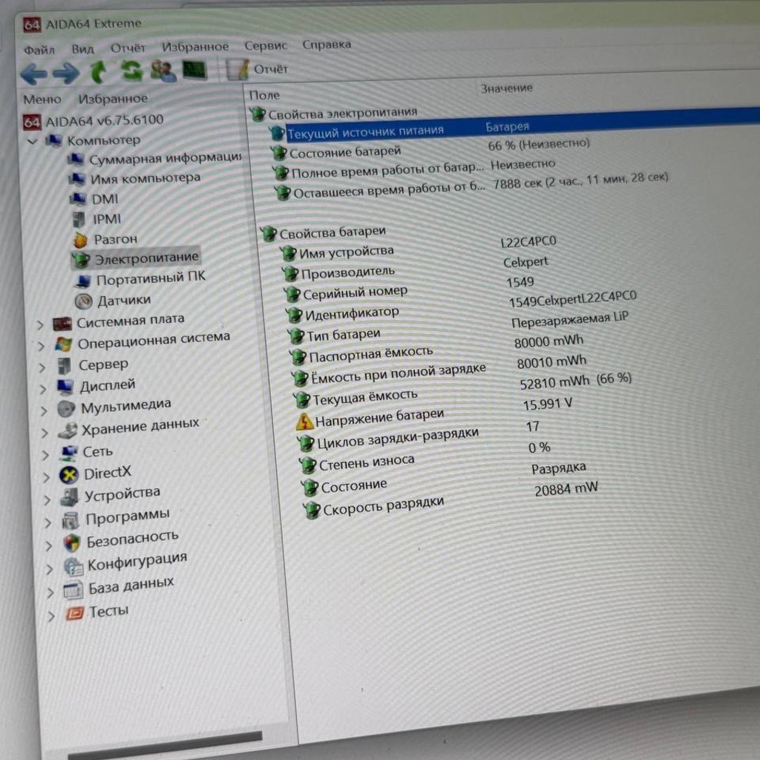Click the Сеть network icon

tap(68, 453)
